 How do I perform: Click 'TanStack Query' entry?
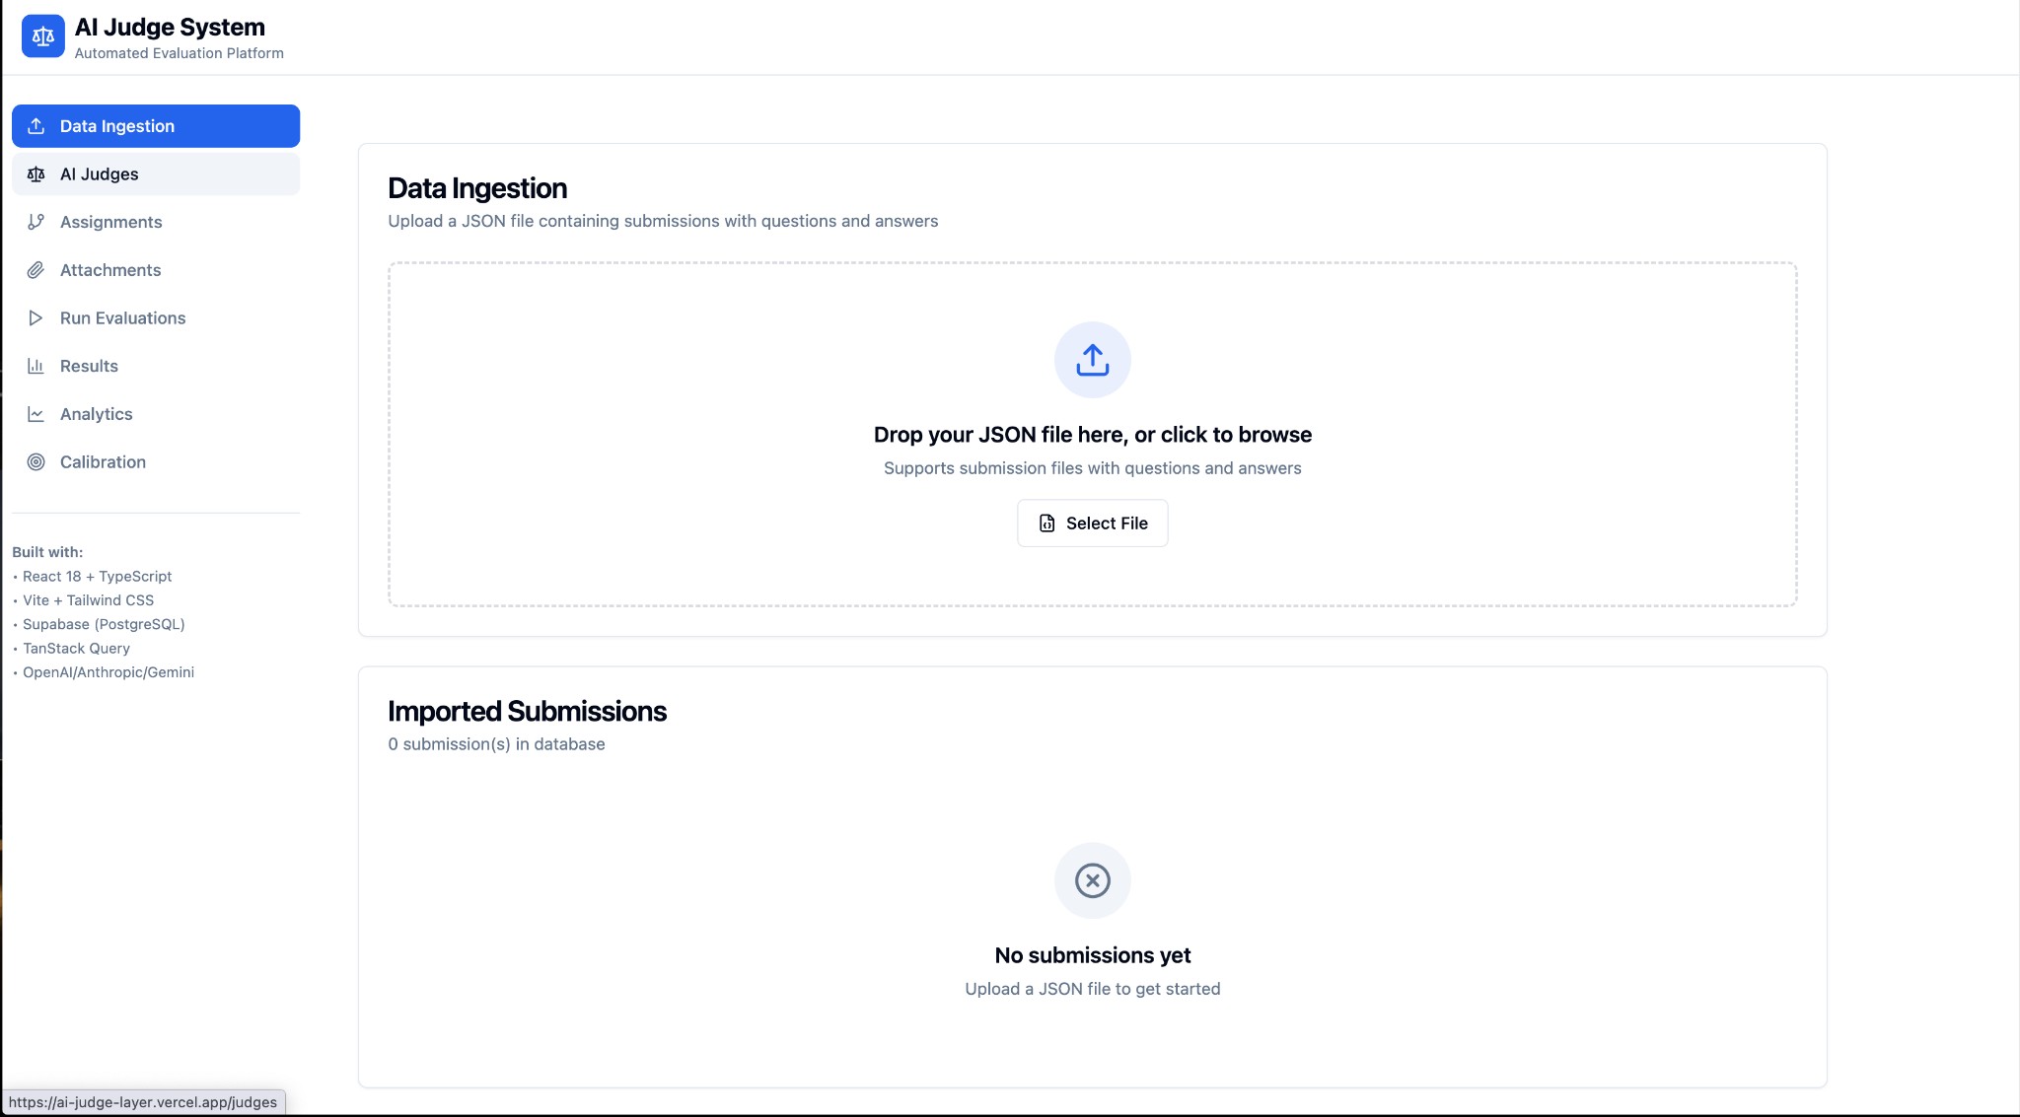point(77,649)
